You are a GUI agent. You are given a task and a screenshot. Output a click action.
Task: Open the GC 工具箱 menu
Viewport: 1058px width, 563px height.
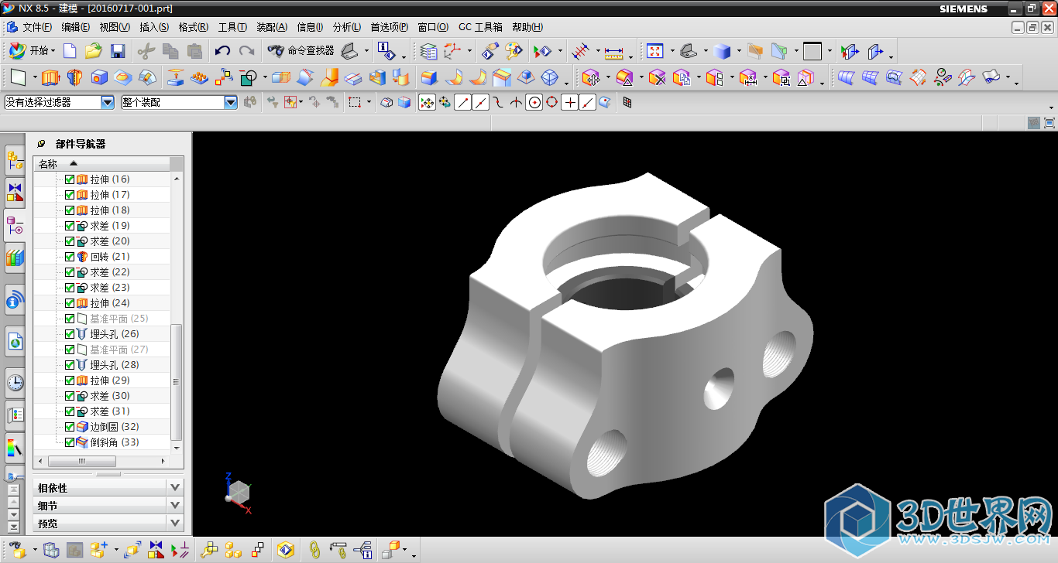(480, 27)
